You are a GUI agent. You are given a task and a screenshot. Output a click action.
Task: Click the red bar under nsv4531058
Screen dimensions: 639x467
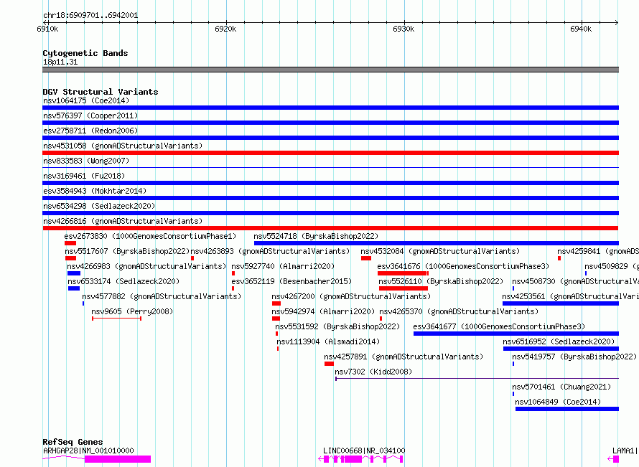point(330,153)
